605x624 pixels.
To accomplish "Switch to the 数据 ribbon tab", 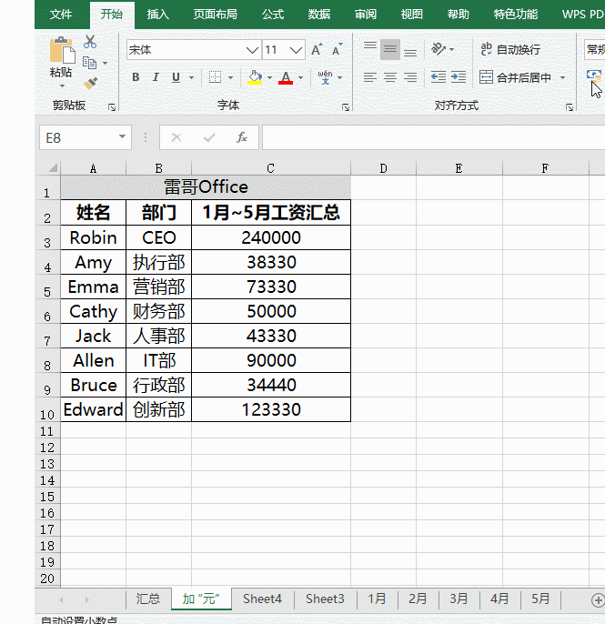I will click(x=319, y=15).
